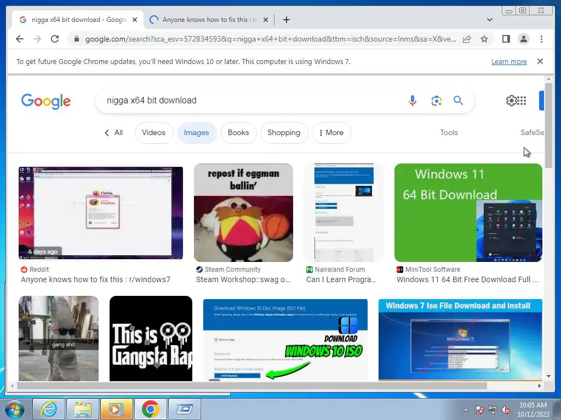Open the Windows Start menu

click(15, 409)
